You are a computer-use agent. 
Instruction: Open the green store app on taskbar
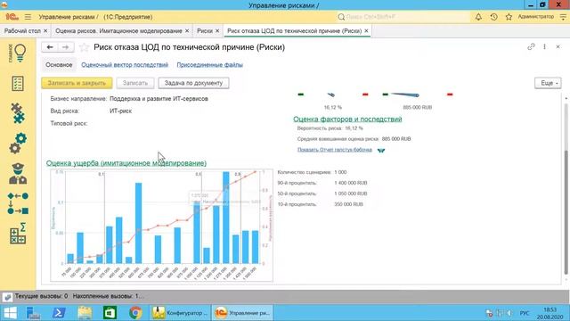pos(110,313)
